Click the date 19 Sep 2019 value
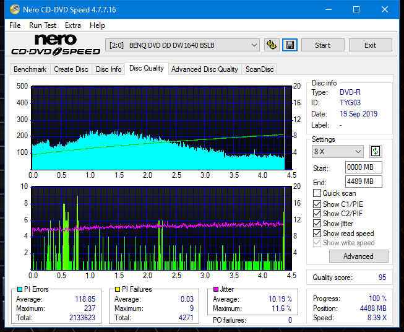 358,114
